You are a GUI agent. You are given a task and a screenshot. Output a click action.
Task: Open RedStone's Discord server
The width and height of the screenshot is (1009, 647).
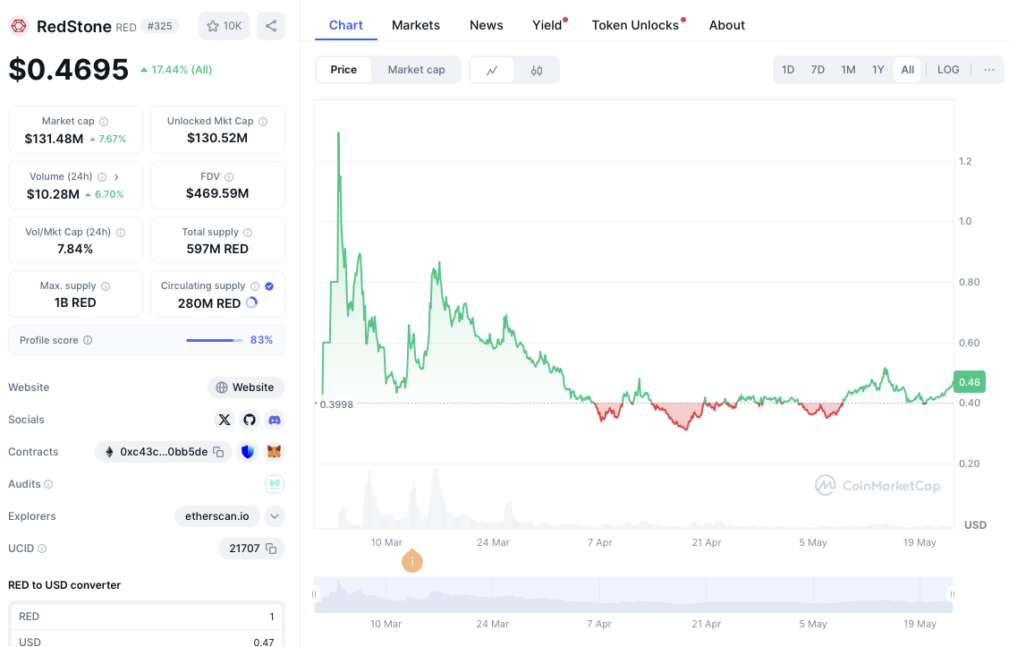[x=275, y=420]
